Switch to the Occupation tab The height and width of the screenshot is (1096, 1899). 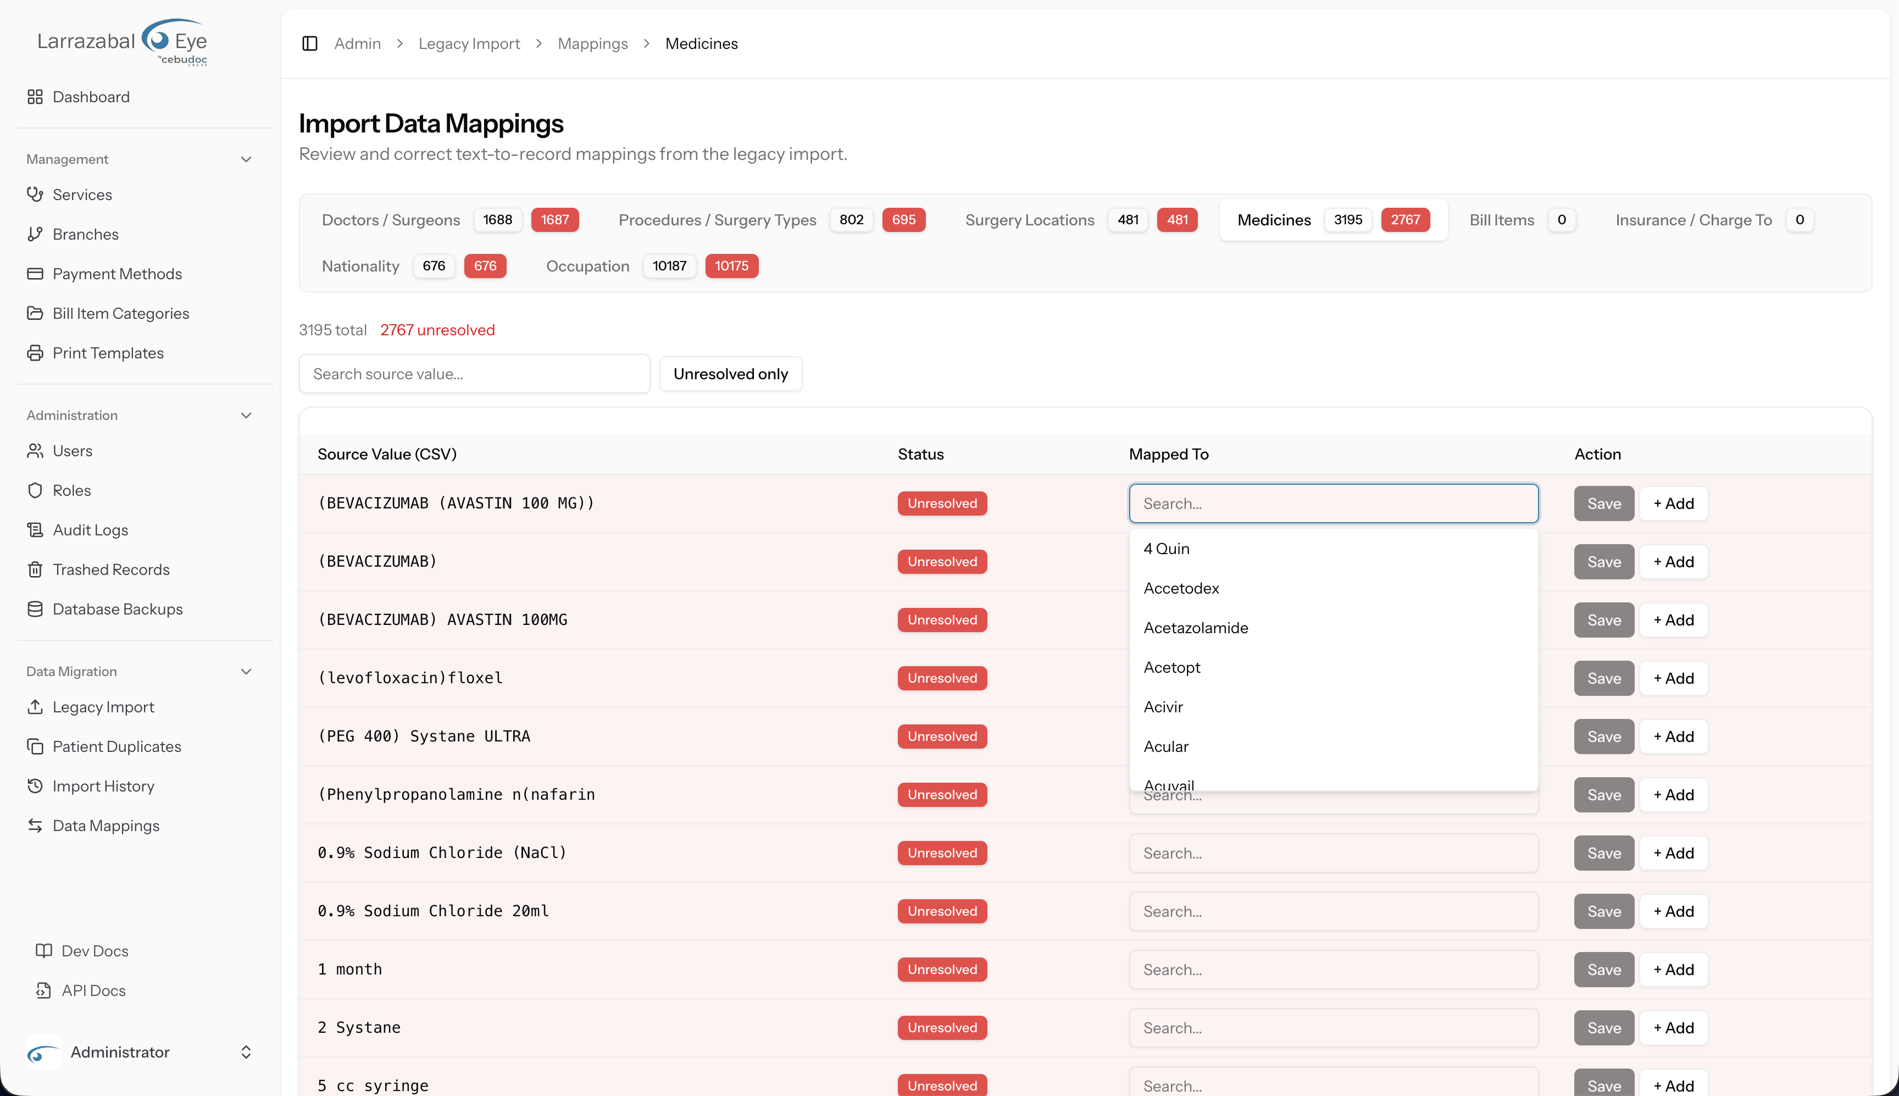[x=652, y=265]
